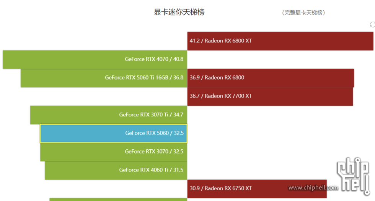
Task: Open the 完整显卡天梯榜 link
Action: coord(303,12)
